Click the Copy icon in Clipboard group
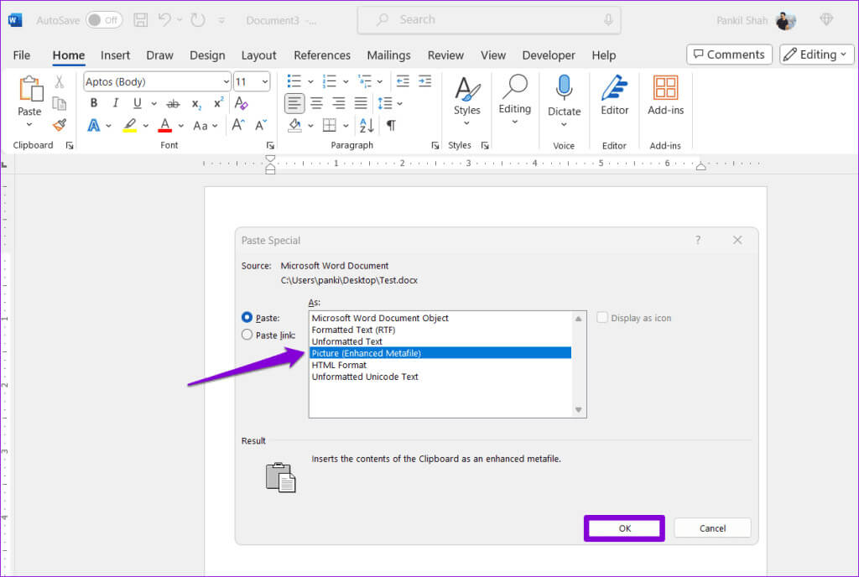Screen dimensions: 859x577 coord(60,103)
